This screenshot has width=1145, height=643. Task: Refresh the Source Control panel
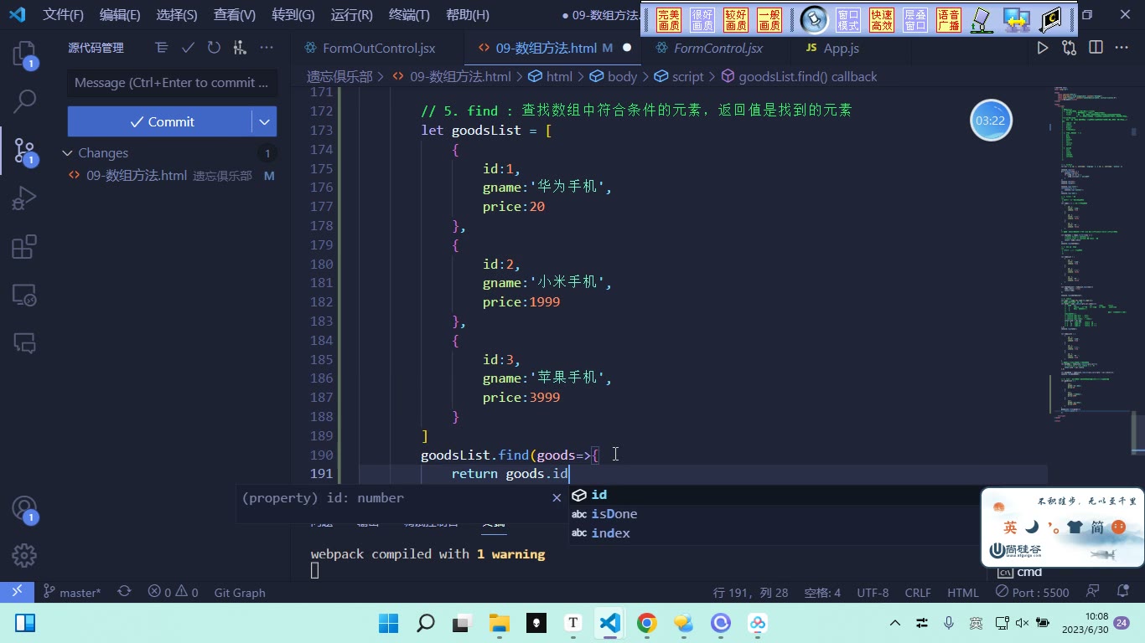[x=214, y=48]
